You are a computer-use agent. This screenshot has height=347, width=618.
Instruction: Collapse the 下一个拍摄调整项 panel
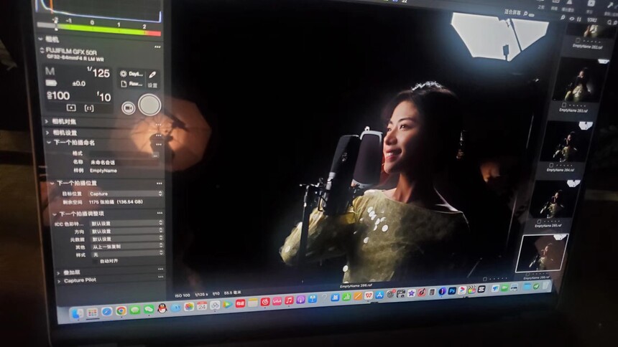tap(55, 214)
